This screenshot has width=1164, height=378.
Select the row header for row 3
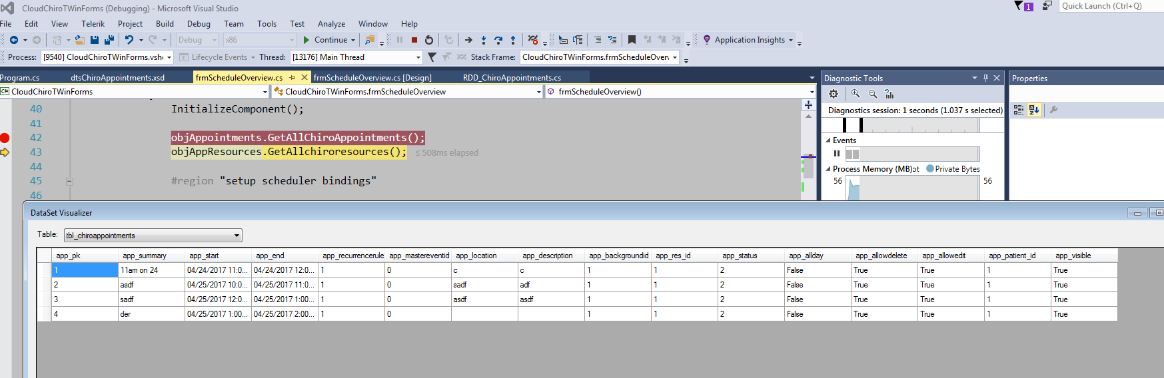click(x=44, y=299)
